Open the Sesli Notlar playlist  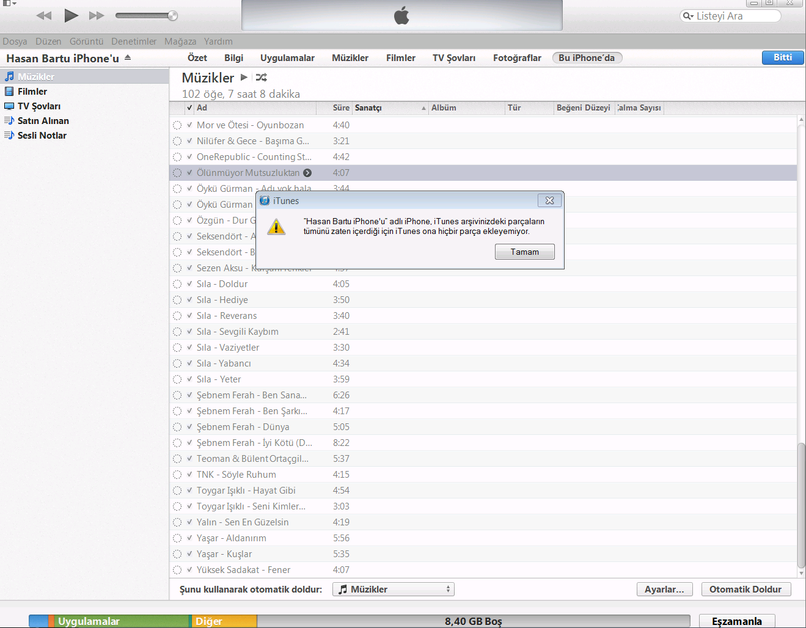84,135
